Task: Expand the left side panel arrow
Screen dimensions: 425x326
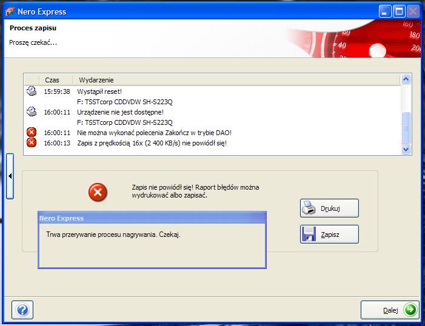Action: click(10, 176)
